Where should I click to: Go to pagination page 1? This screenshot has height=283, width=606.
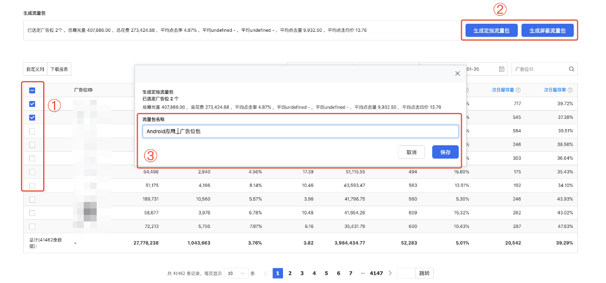tap(278, 273)
